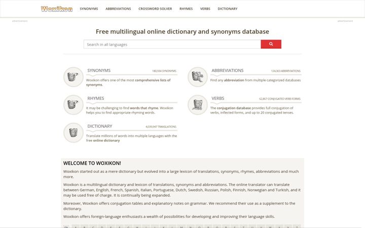This screenshot has height=228, width=365.
Task: Open the Dictionary menu item
Action: pos(228,9)
